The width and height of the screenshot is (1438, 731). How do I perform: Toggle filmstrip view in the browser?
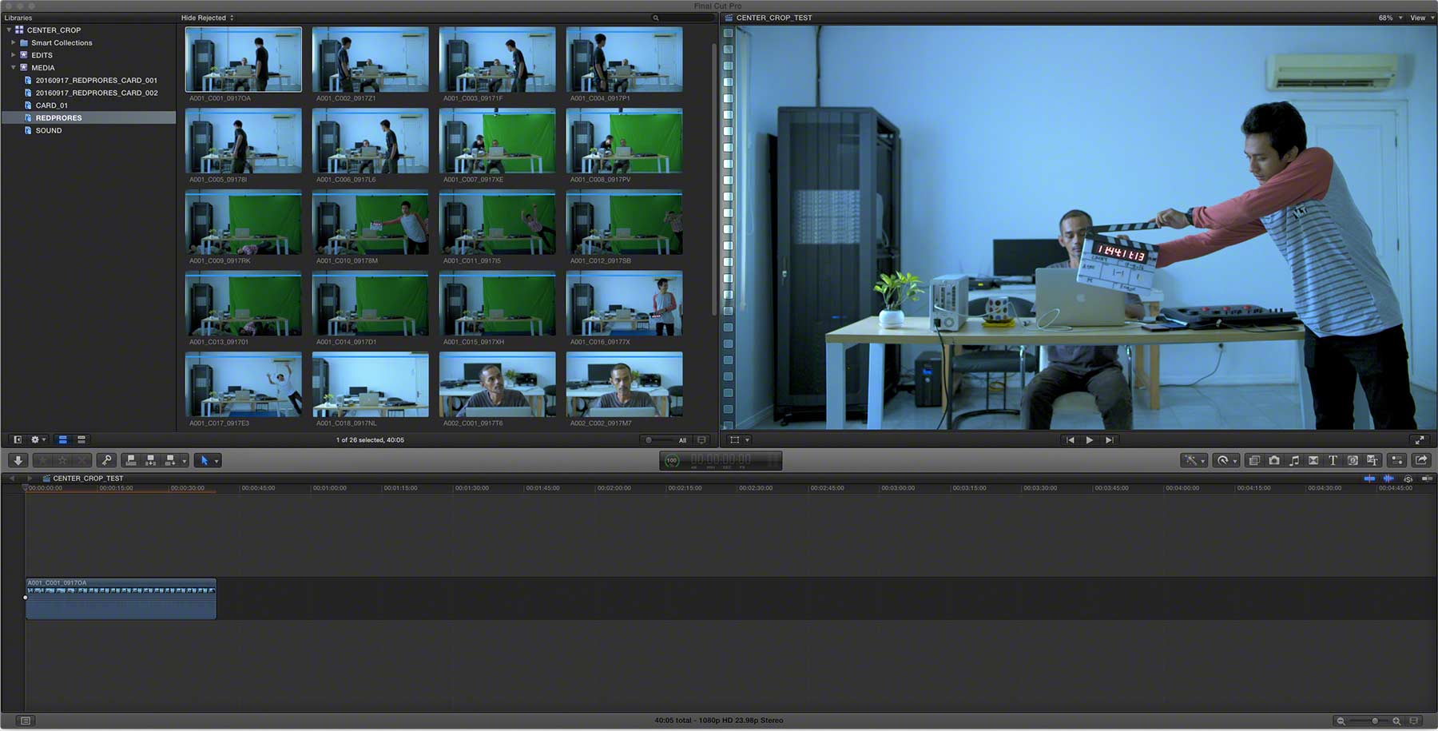(62, 440)
